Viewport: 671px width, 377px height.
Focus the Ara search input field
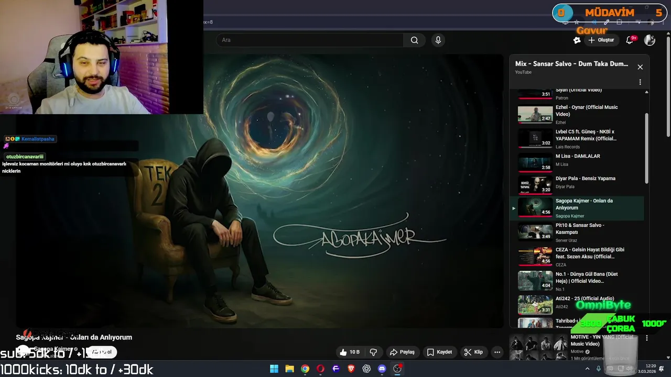click(309, 40)
